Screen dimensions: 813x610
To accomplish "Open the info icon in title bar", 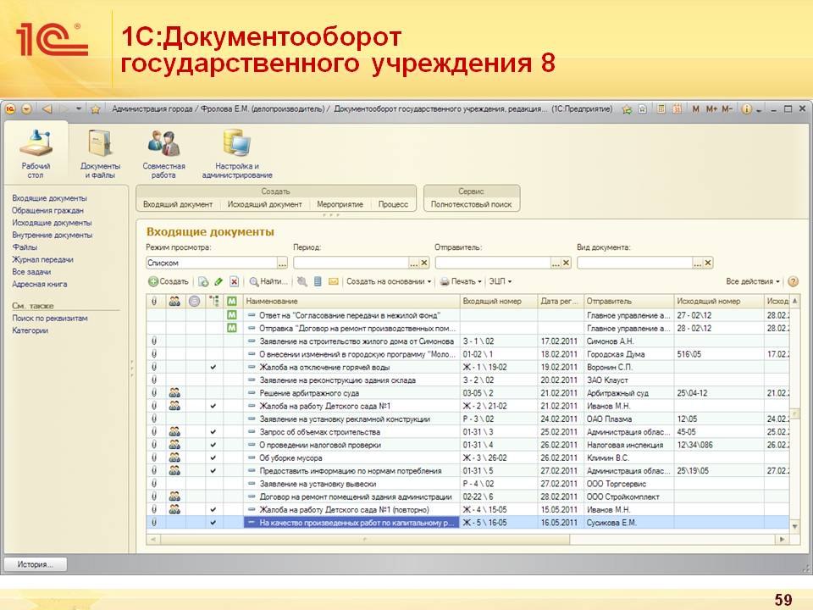I will pyautogui.click(x=746, y=109).
